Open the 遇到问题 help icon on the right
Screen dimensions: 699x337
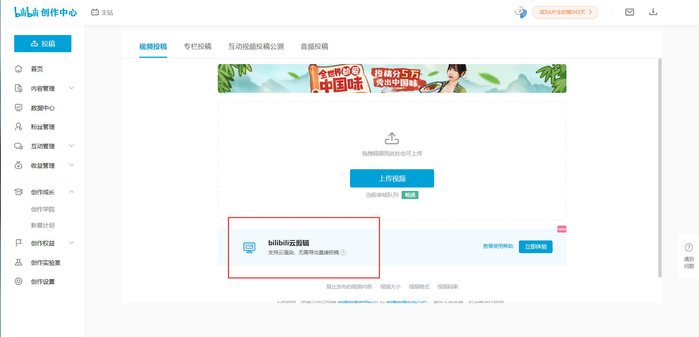689,247
